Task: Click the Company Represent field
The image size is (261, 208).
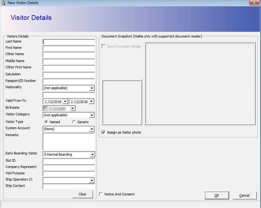Action: point(69,167)
